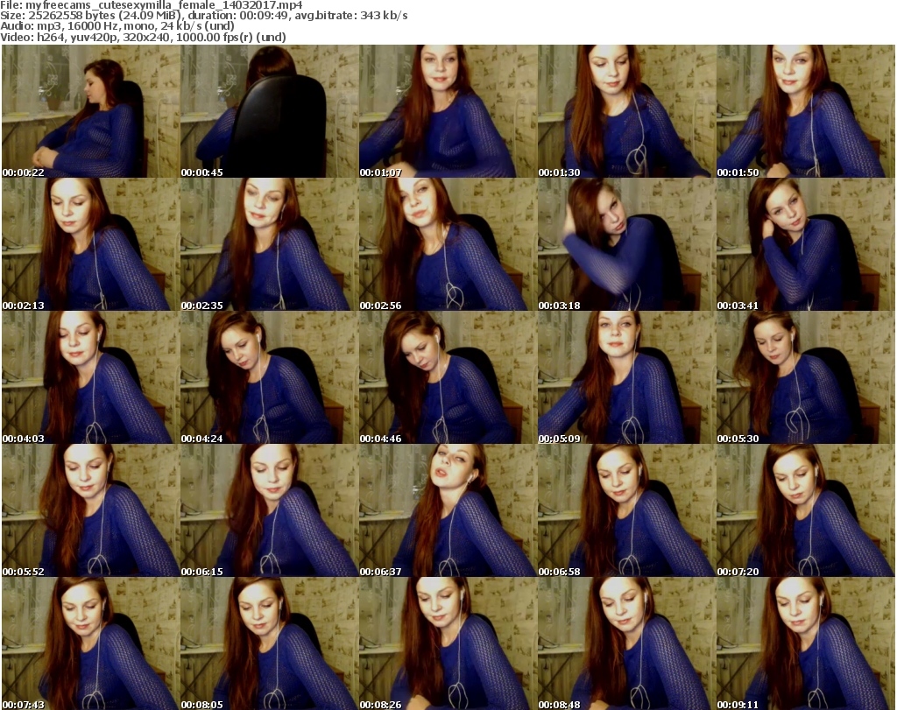Screen dimensions: 897x710
Task: Click the thumbnail at 00:07:43
Action: 91,643
